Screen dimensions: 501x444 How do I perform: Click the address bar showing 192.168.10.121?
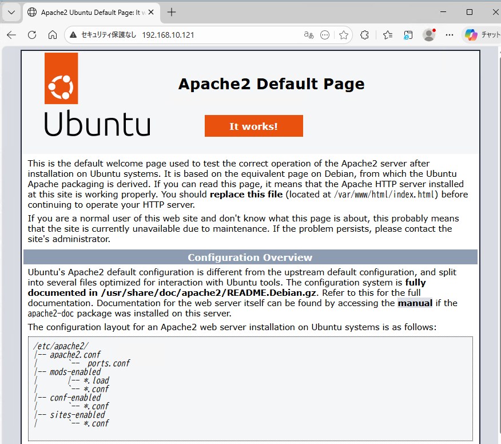(217, 35)
